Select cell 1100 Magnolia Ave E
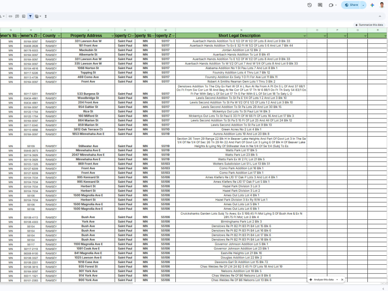This screenshot has width=388, height=291. click(x=88, y=244)
